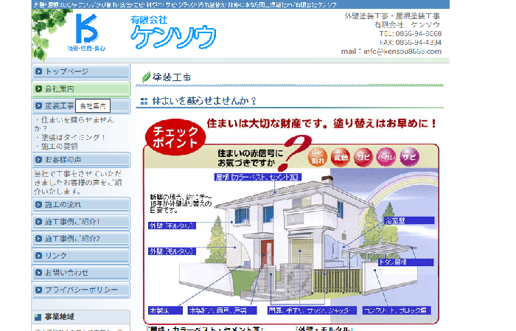Click arrow icon beside トップページ
Viewport: 516px width, 331px height.
[38, 72]
